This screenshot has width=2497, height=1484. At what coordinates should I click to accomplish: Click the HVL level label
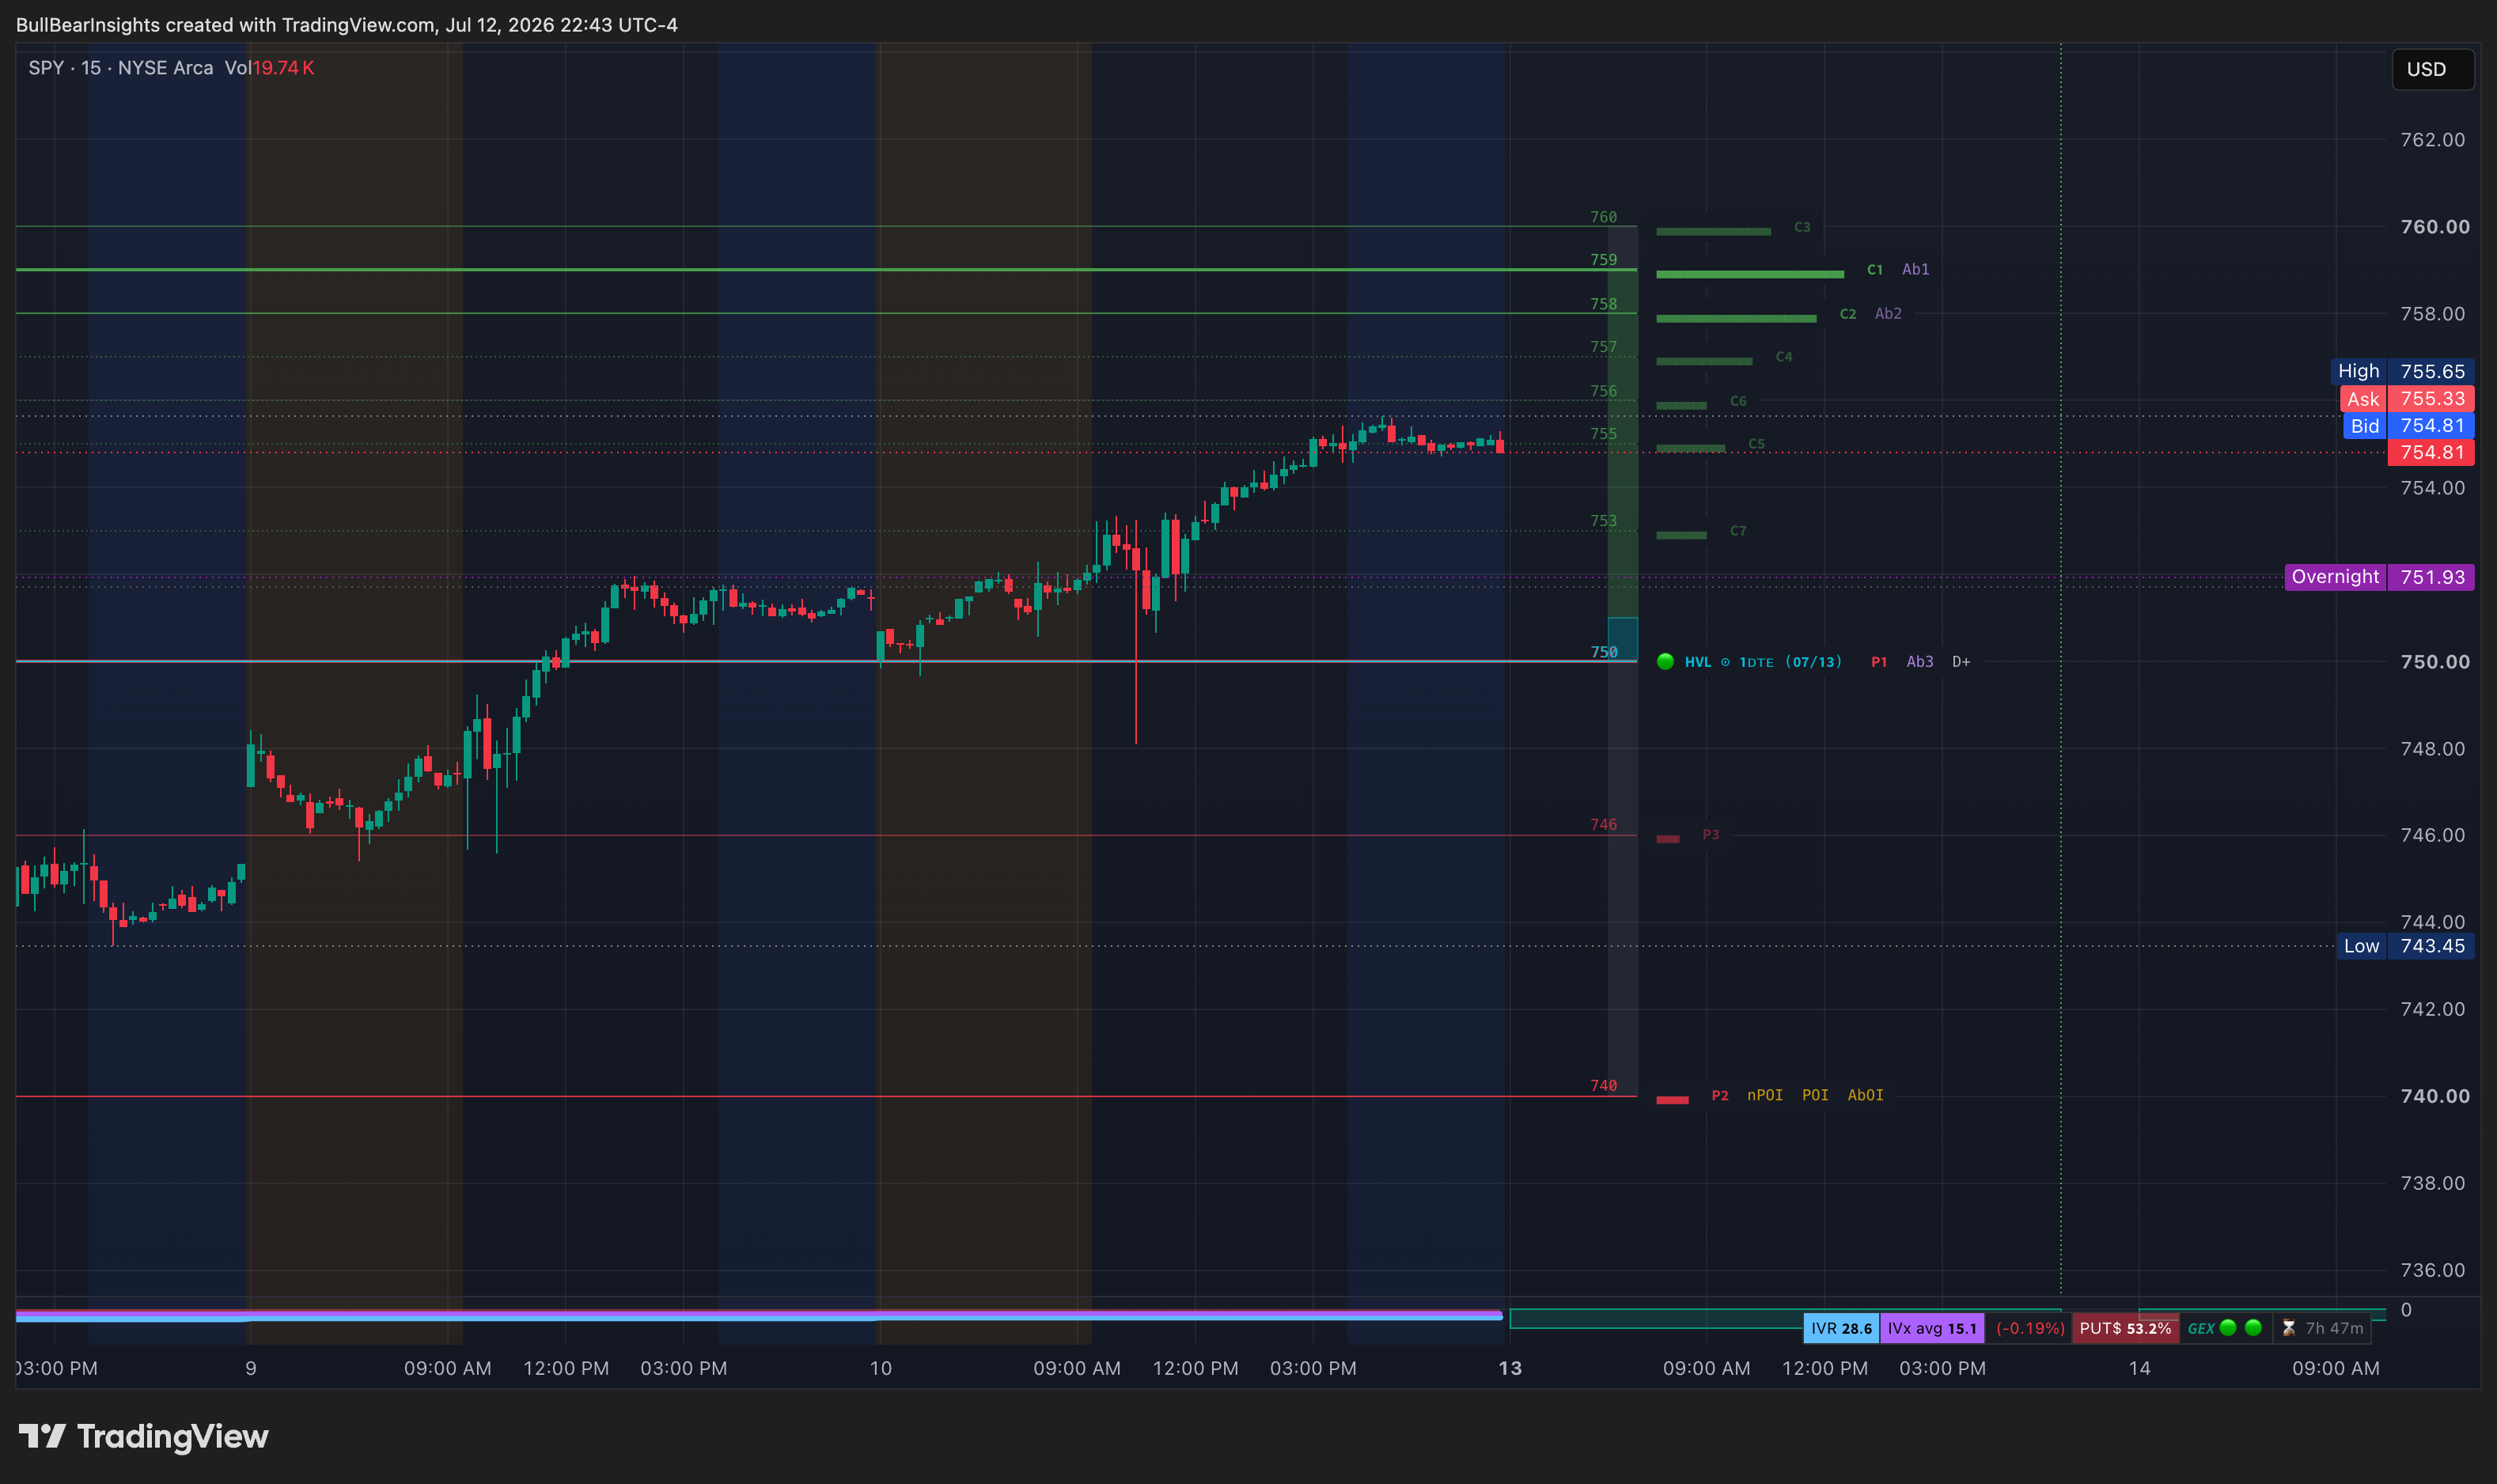pos(1697,662)
